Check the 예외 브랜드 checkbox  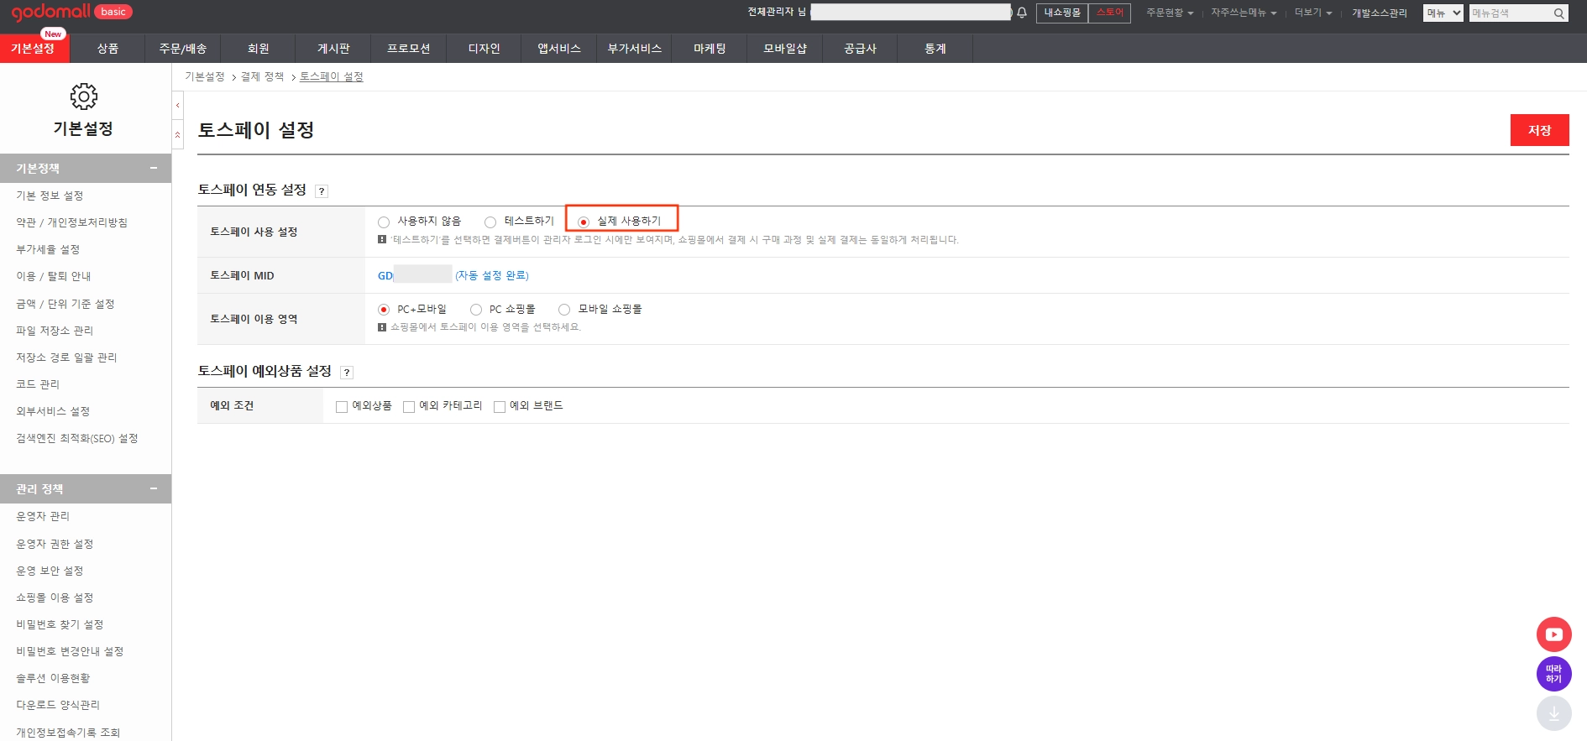click(x=500, y=407)
